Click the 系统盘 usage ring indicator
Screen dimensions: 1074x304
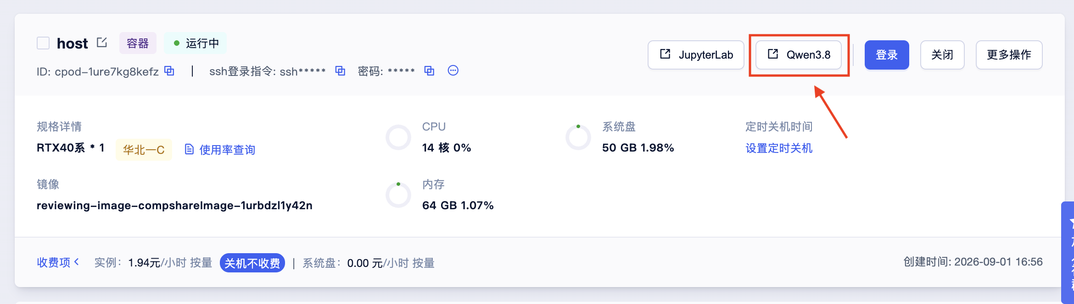pos(578,137)
